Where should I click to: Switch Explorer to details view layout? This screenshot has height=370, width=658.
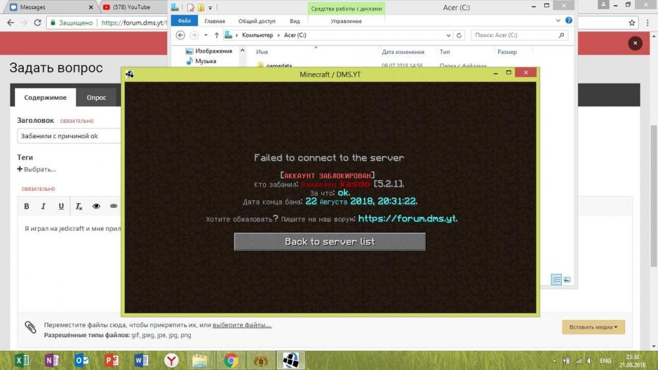tap(557, 279)
